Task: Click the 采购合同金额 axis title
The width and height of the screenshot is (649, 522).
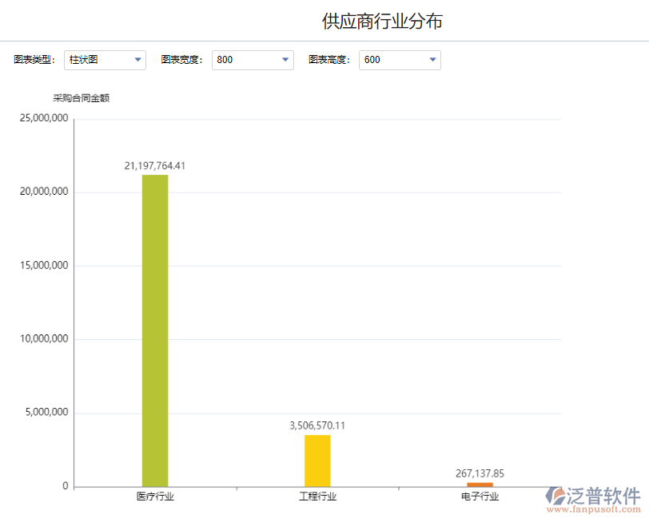Action: pos(81,97)
